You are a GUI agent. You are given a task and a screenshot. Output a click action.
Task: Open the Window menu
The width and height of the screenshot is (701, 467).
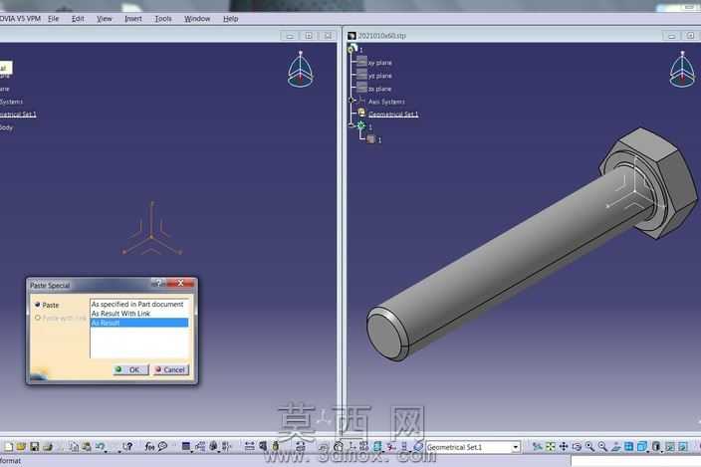(197, 19)
